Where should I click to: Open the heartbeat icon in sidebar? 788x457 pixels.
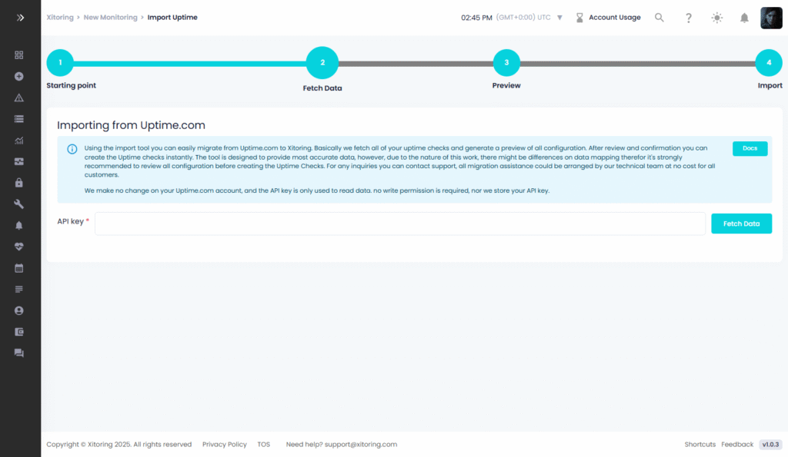pyautogui.click(x=19, y=247)
